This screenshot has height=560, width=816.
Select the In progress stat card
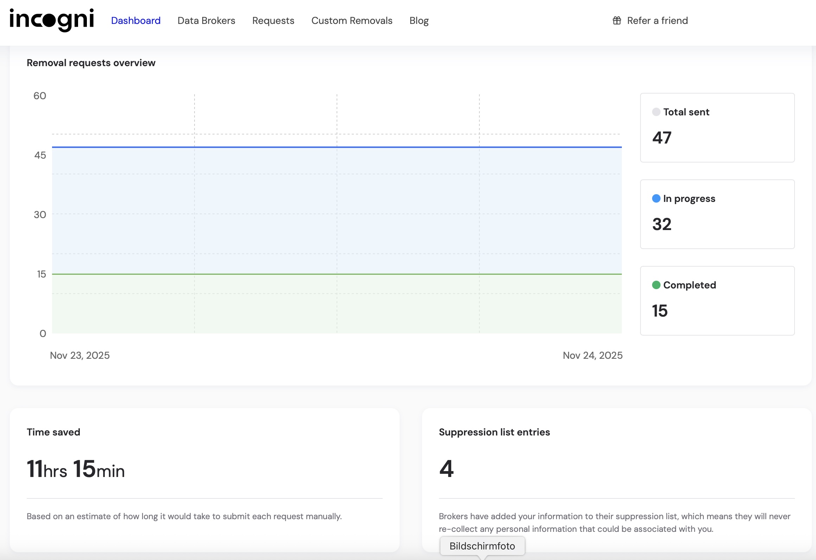(x=717, y=214)
